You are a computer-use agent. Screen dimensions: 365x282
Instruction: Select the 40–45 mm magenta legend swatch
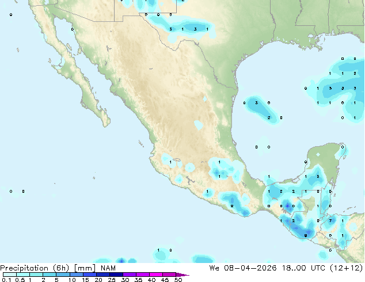(x=156, y=275)
